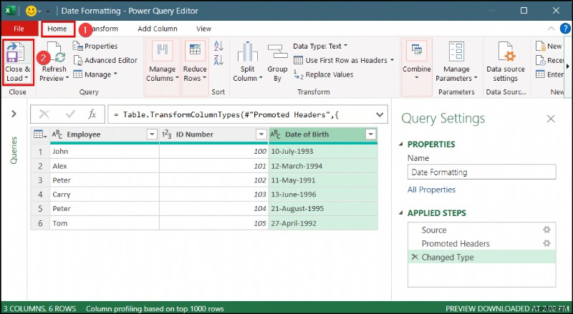Select the Home tab
Image resolution: width=573 pixels, height=314 pixels.
[57, 29]
